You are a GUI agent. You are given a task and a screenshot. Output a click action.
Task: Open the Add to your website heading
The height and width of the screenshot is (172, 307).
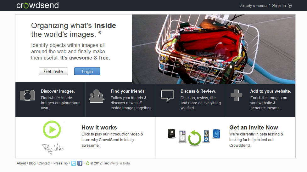(x=271, y=91)
